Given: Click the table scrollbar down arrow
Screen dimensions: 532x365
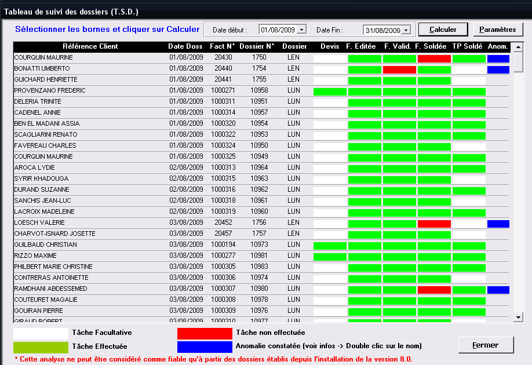Looking at the screenshot, I should click(518, 317).
